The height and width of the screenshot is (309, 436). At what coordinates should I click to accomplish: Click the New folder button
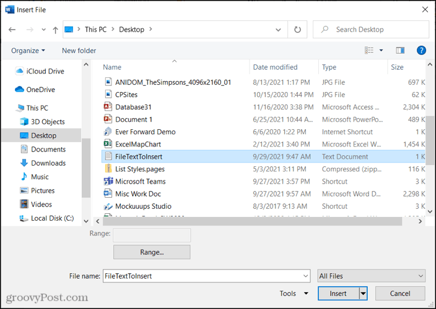click(x=79, y=51)
